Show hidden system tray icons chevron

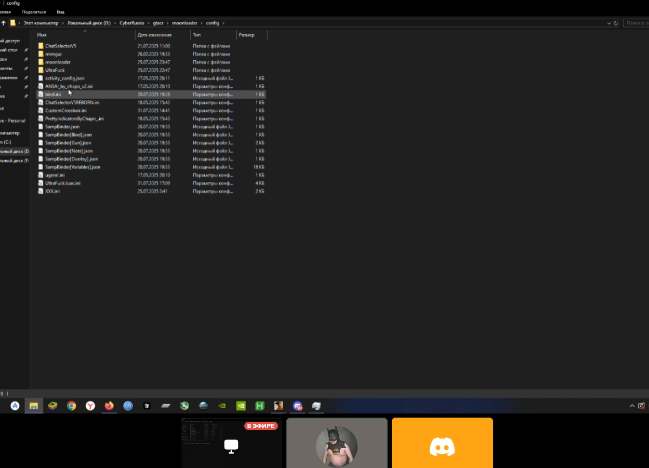click(x=632, y=406)
